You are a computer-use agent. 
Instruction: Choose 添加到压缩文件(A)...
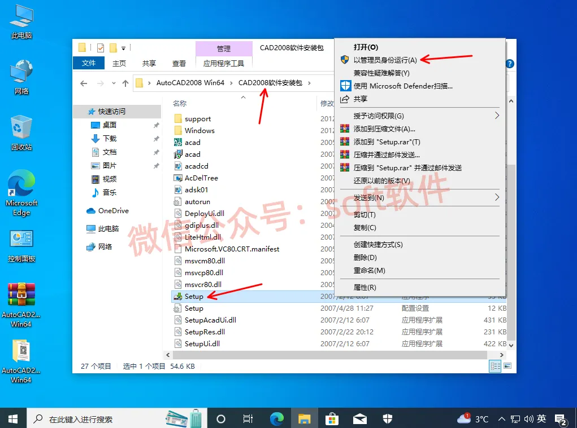pyautogui.click(x=384, y=129)
